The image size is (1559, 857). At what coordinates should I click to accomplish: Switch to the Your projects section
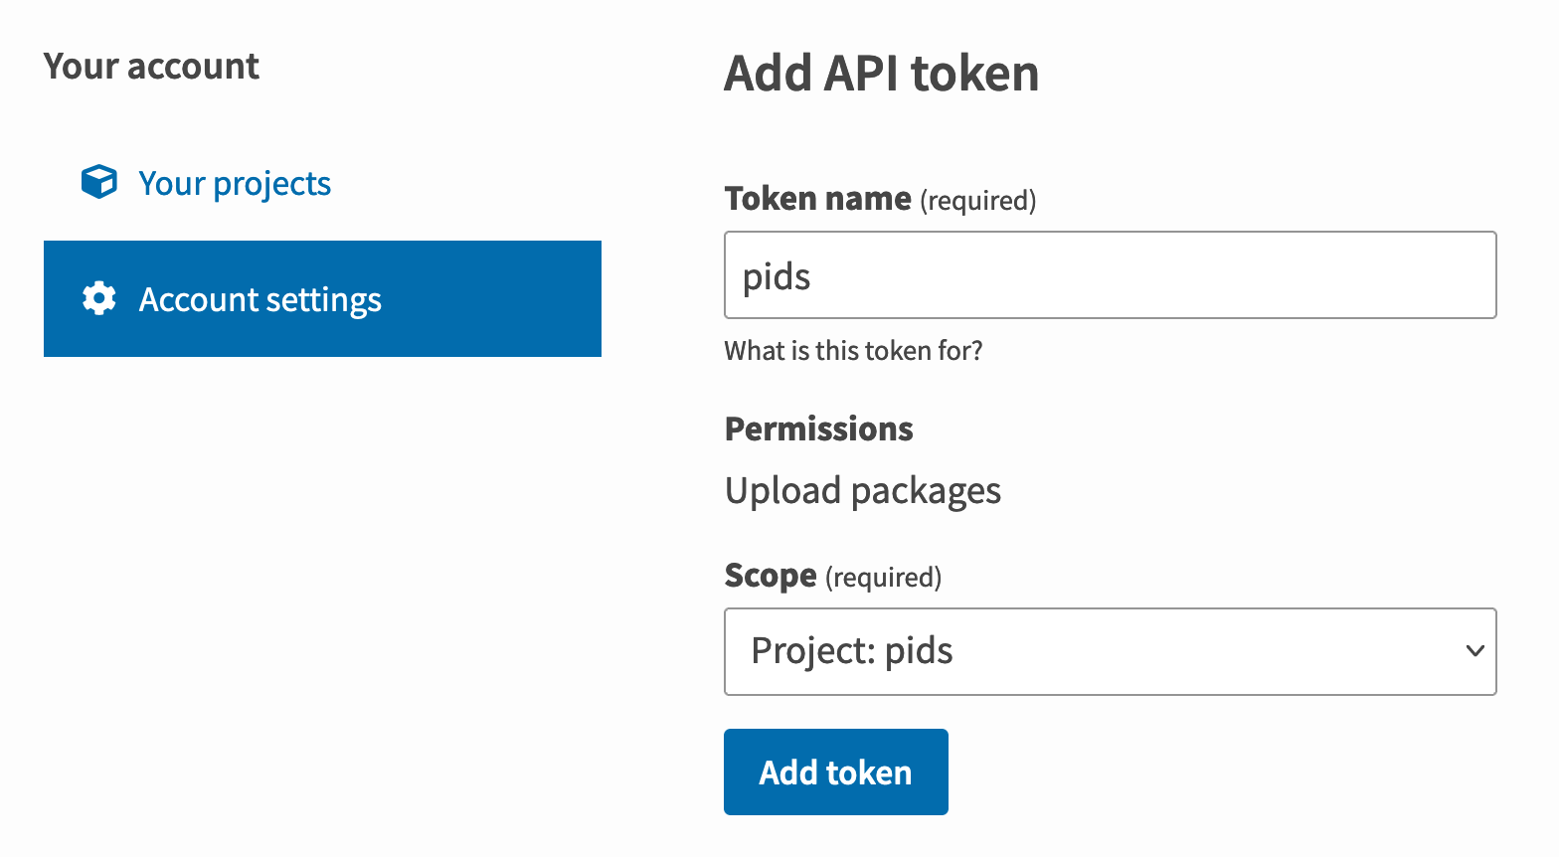(235, 182)
